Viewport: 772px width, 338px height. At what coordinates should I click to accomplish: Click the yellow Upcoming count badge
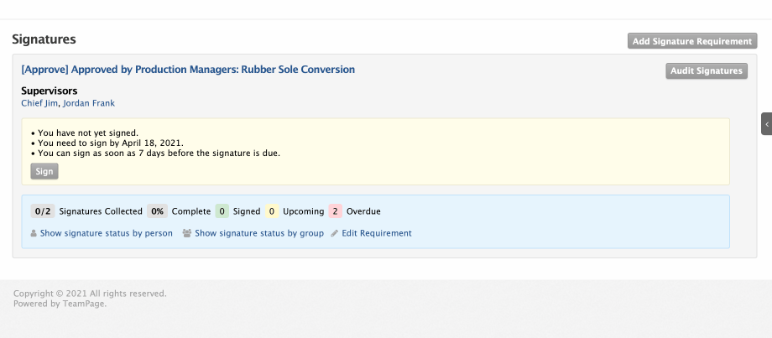(x=272, y=211)
